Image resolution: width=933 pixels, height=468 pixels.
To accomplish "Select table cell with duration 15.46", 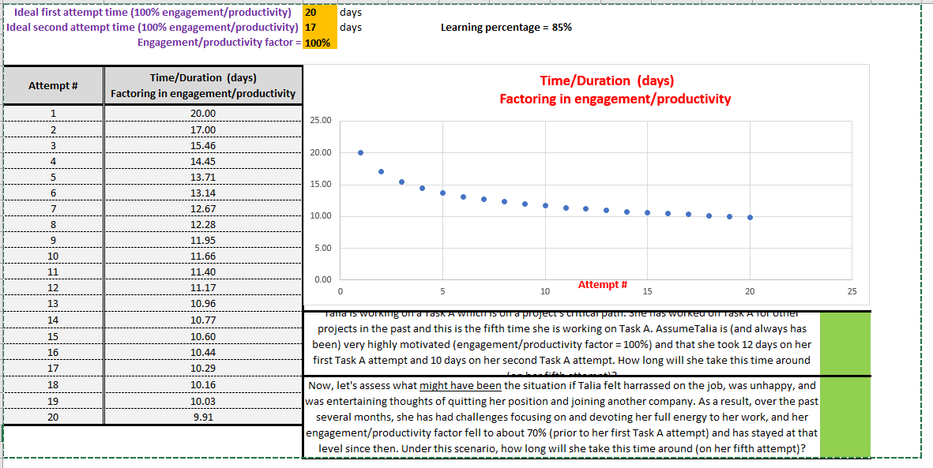I will coord(203,145).
